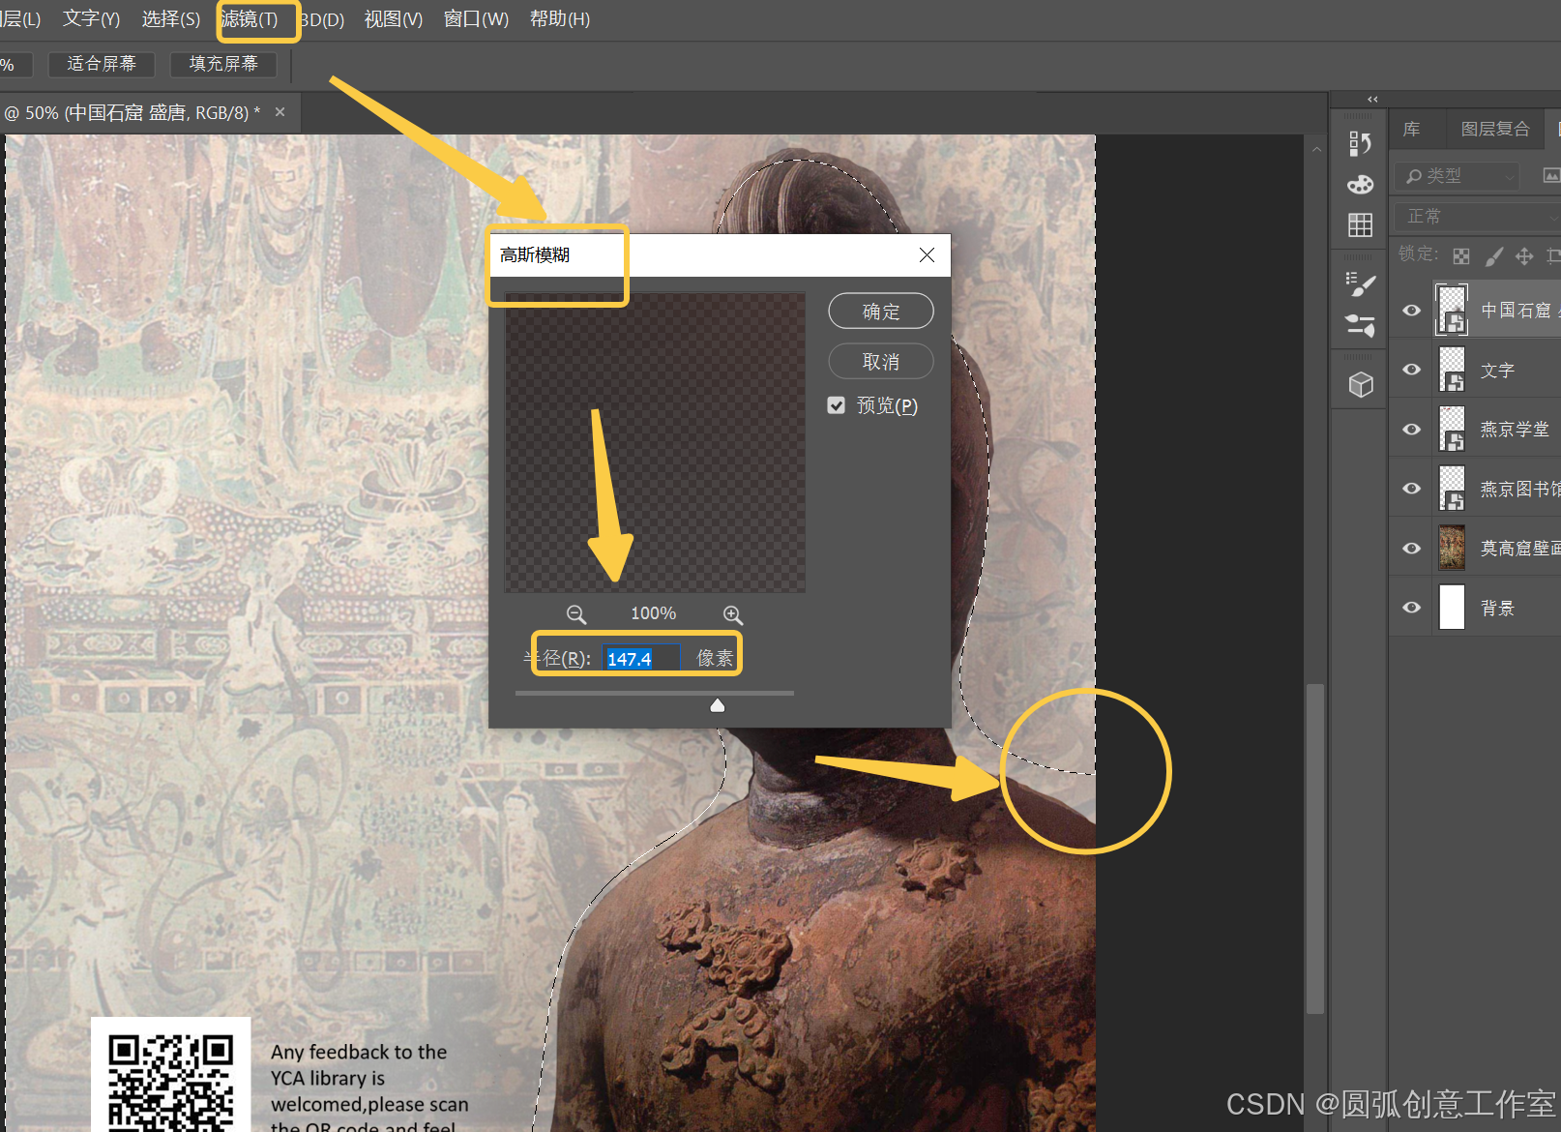Hide the 背景 layer
The image size is (1561, 1132).
pos(1412,608)
